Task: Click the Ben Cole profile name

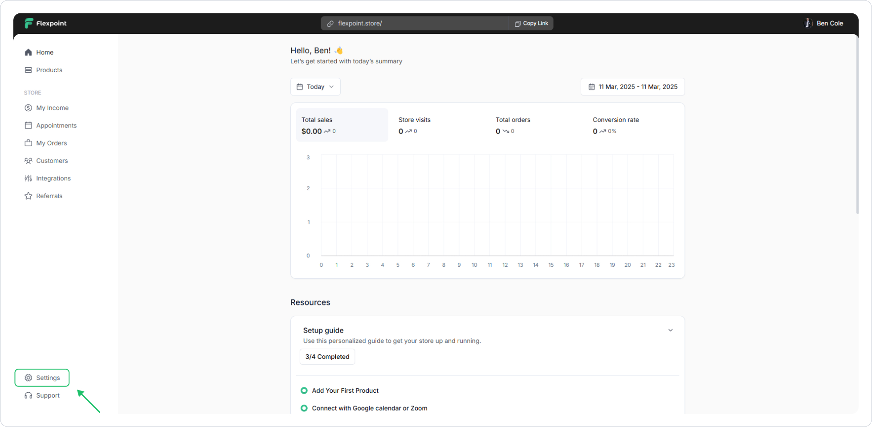Action: (830, 23)
